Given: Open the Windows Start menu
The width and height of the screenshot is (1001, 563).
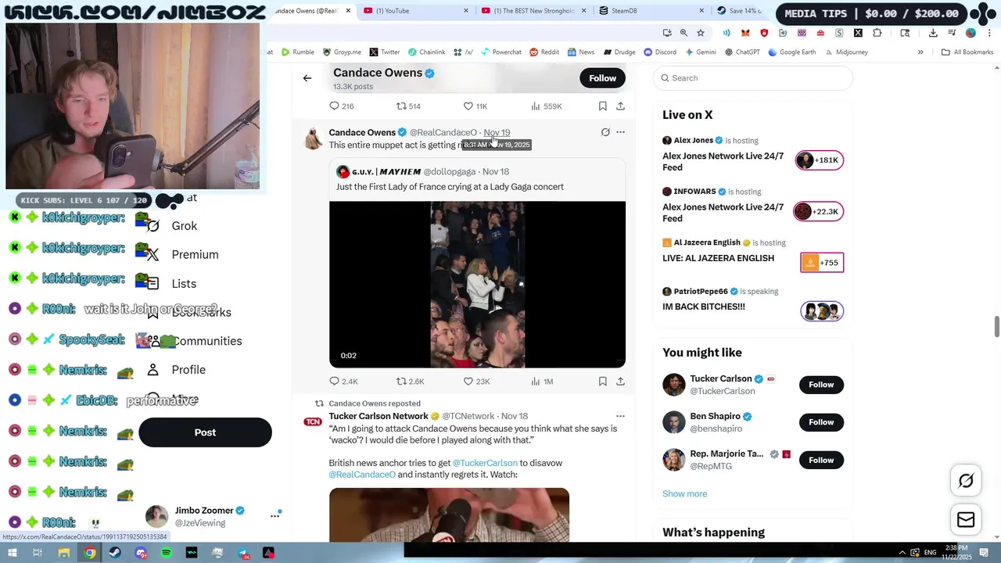Looking at the screenshot, I should (x=12, y=553).
